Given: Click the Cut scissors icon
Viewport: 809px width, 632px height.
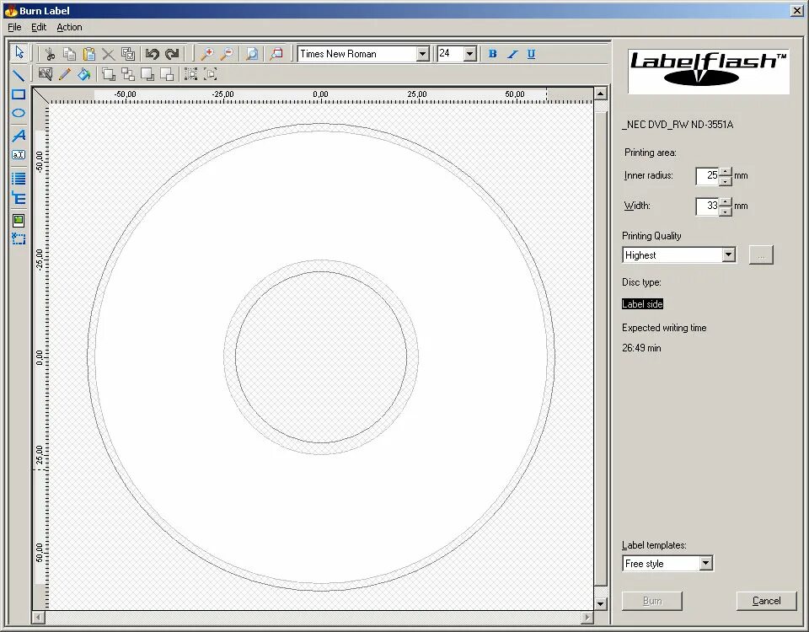Looking at the screenshot, I should coord(50,54).
